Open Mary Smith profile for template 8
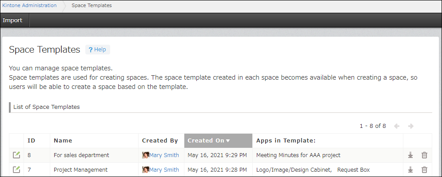442x177 pixels. (x=164, y=155)
